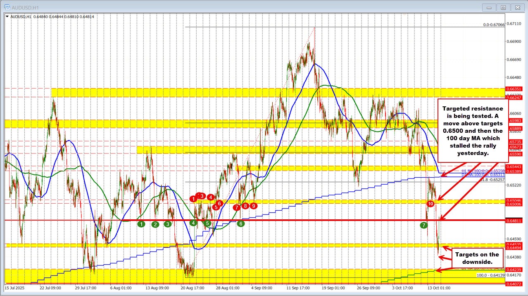This screenshot has width=528, height=296.
Task: Select the red circle marker numbered 9
Action: [x=253, y=205]
